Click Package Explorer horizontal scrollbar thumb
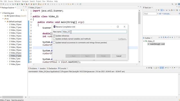 tap(12, 97)
